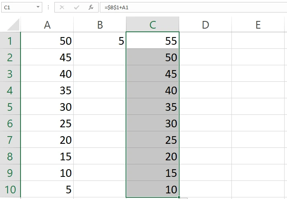
Task: Click cell A3 with value 40
Action: [x=47, y=73]
